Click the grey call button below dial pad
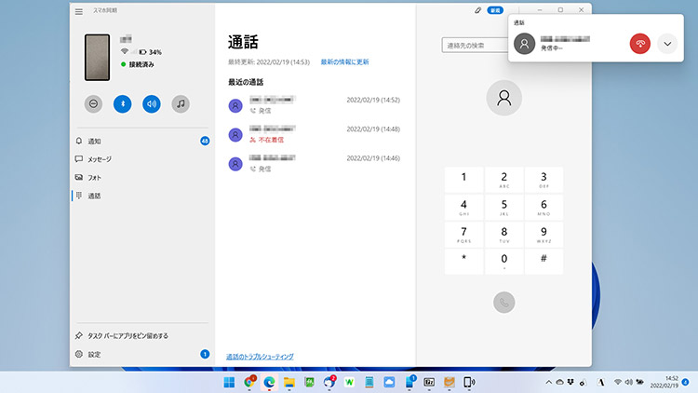This screenshot has width=698, height=393. pyautogui.click(x=504, y=302)
